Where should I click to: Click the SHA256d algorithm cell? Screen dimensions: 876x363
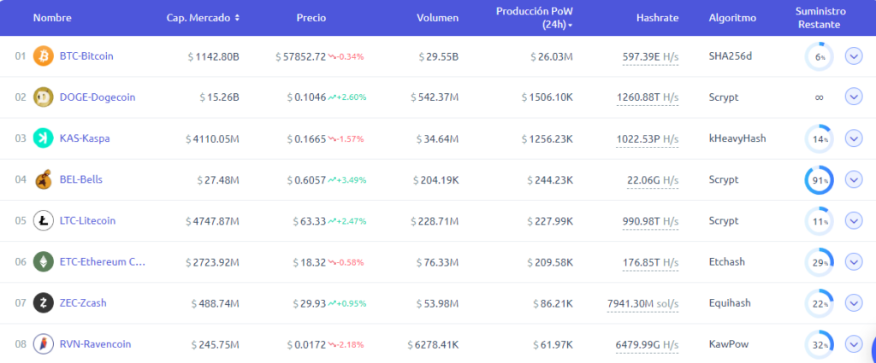tap(731, 56)
